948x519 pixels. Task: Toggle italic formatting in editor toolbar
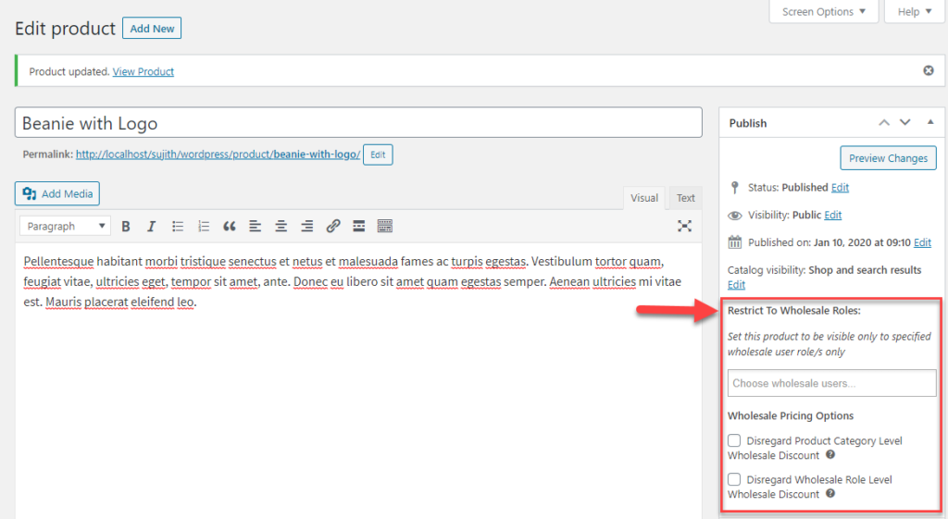pos(151,226)
